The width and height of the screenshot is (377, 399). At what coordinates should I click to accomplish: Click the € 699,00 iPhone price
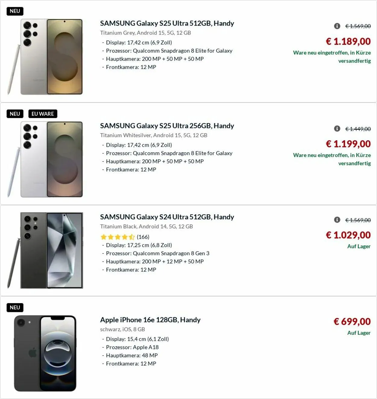[x=352, y=322]
